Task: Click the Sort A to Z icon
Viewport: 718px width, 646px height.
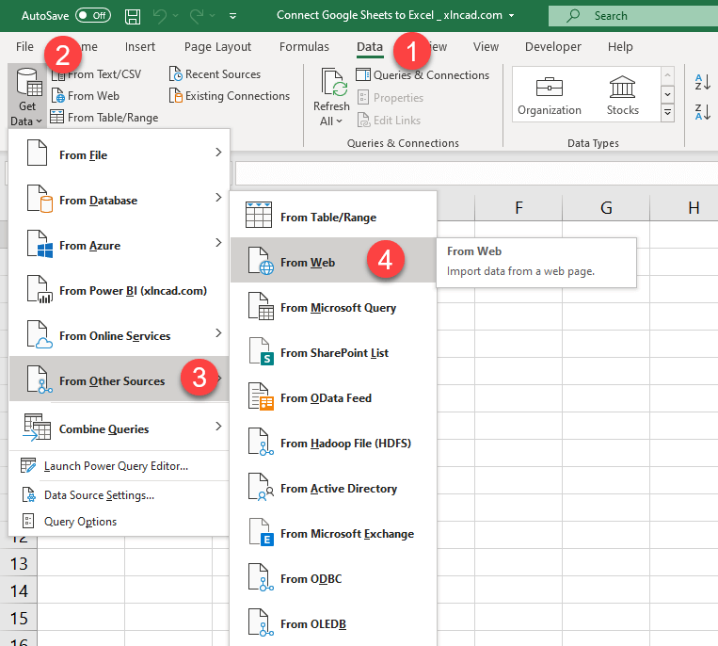Action: [703, 82]
